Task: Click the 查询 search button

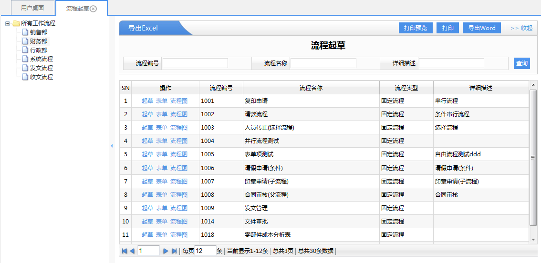Action: pos(521,63)
